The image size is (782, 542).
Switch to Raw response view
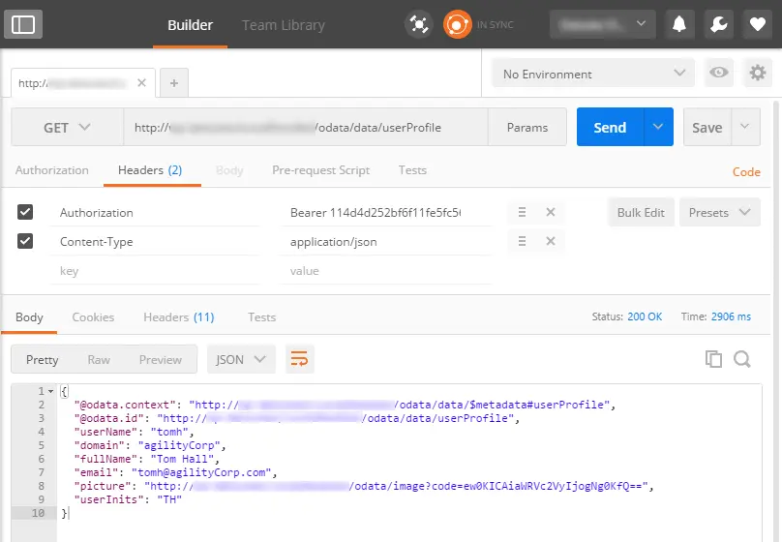[99, 359]
